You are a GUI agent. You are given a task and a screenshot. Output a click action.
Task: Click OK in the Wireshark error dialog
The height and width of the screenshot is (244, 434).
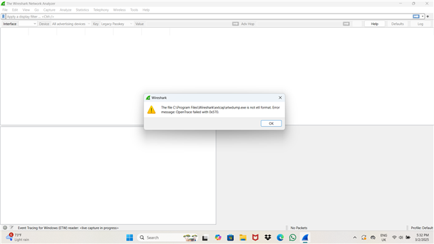pyautogui.click(x=271, y=123)
